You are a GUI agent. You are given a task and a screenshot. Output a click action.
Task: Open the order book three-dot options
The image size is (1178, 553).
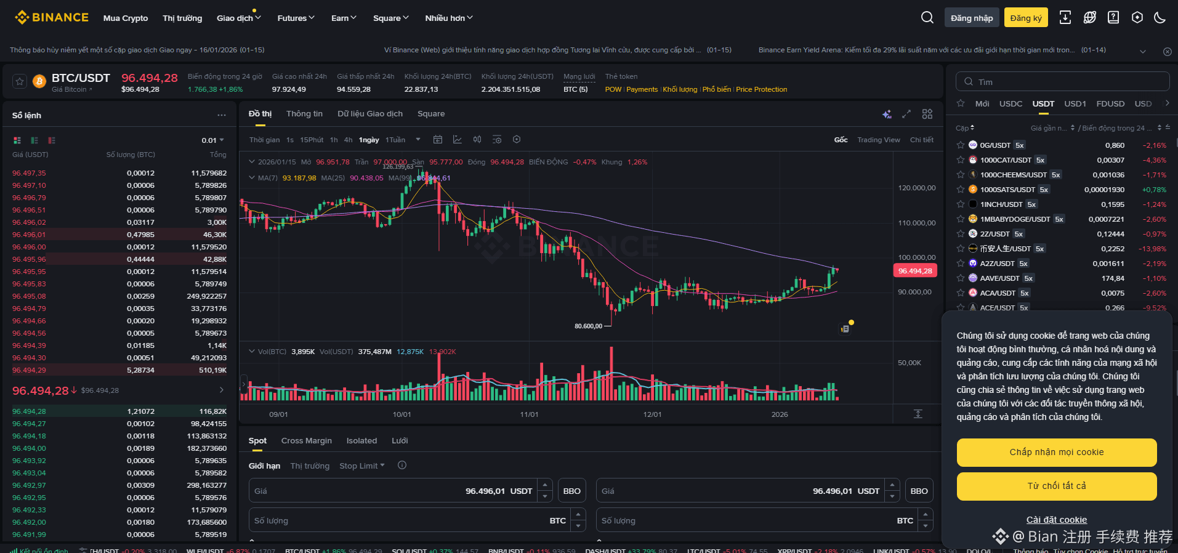pos(222,115)
